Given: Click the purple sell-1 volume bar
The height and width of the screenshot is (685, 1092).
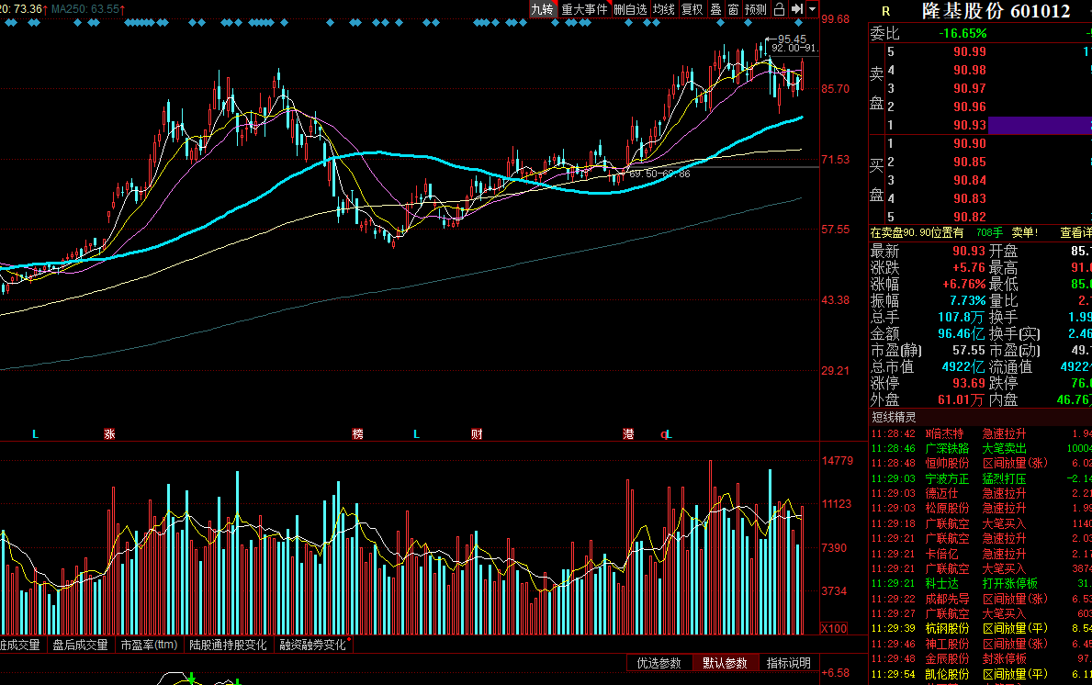Looking at the screenshot, I should pyautogui.click(x=1040, y=125).
